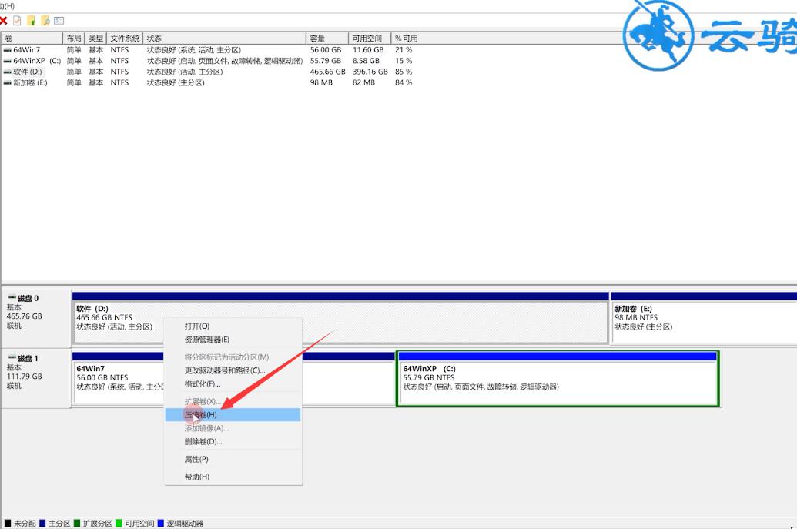
Task: Sort by the % 可用 column header
Action: point(407,39)
